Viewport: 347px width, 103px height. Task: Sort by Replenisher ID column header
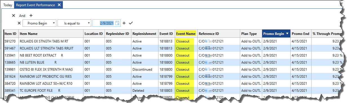118,34
